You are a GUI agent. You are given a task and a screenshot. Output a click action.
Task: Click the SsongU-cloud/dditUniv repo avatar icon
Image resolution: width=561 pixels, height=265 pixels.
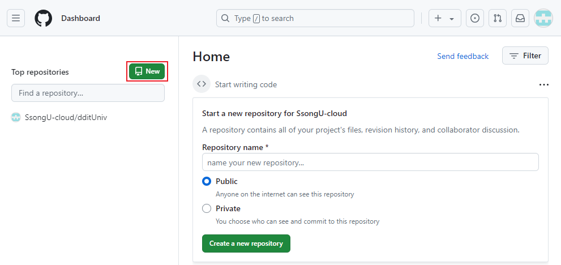click(16, 117)
